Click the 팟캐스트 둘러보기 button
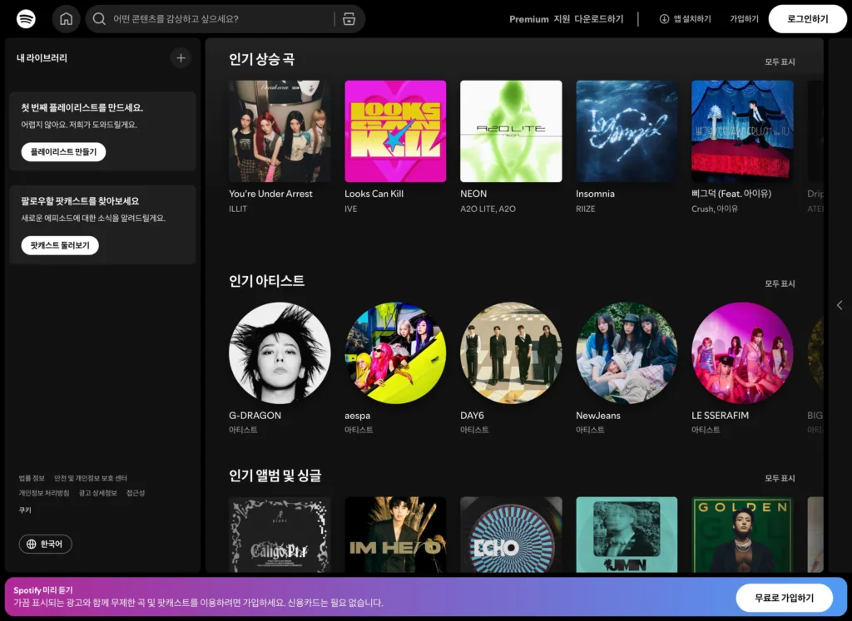The image size is (852, 621). click(x=60, y=245)
